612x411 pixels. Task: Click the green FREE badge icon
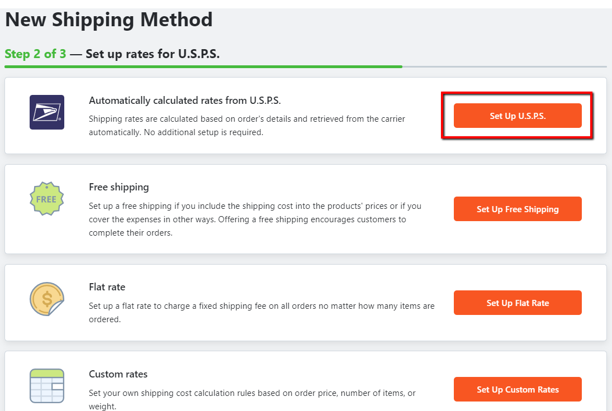coord(46,198)
